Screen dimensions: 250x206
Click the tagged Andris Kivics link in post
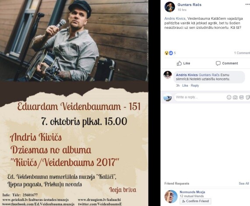[175, 18]
